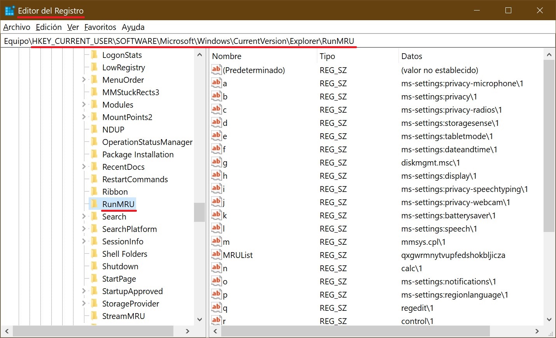Select the mmsys.cpl\1 data cell

point(423,242)
